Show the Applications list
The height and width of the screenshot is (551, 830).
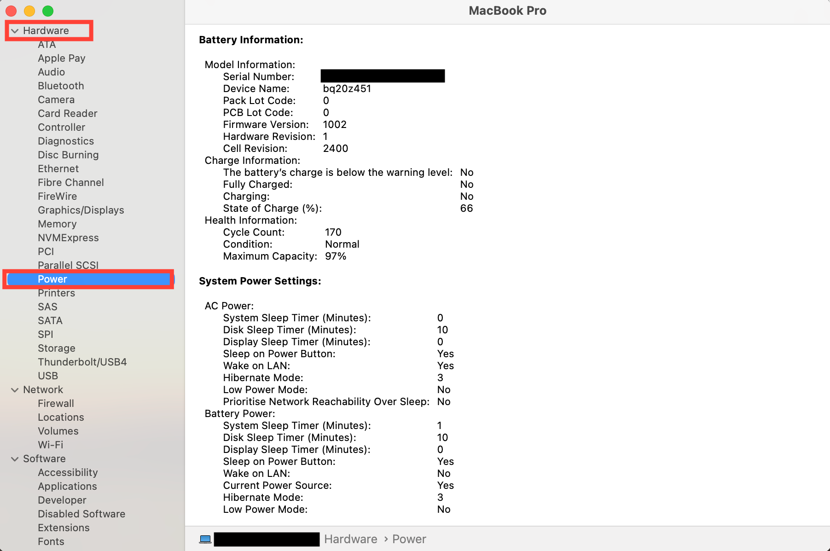(x=68, y=487)
